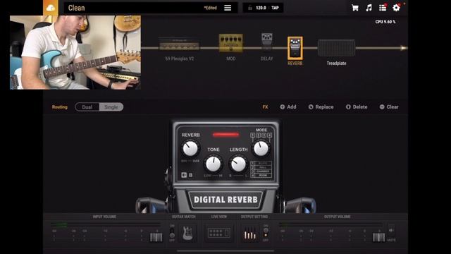Image resolution: width=451 pixels, height=254 pixels.
Task: Click the LENGTH knob on the pedal
Action: [x=238, y=164]
